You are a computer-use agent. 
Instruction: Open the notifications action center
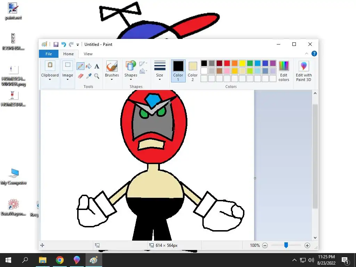(x=345, y=260)
